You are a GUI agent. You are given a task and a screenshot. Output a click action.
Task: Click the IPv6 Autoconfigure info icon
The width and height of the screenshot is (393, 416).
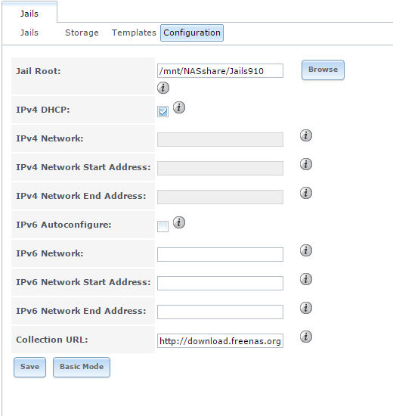(179, 222)
